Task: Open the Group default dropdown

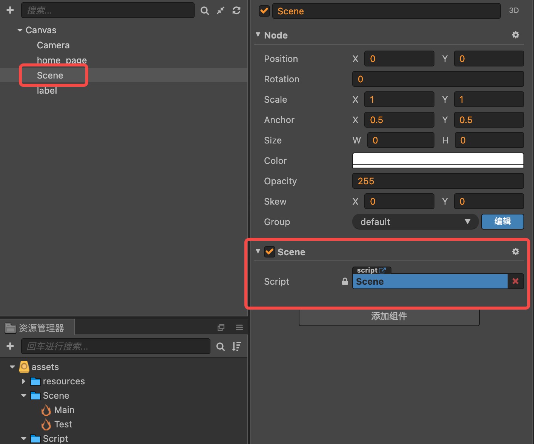Action: click(416, 222)
